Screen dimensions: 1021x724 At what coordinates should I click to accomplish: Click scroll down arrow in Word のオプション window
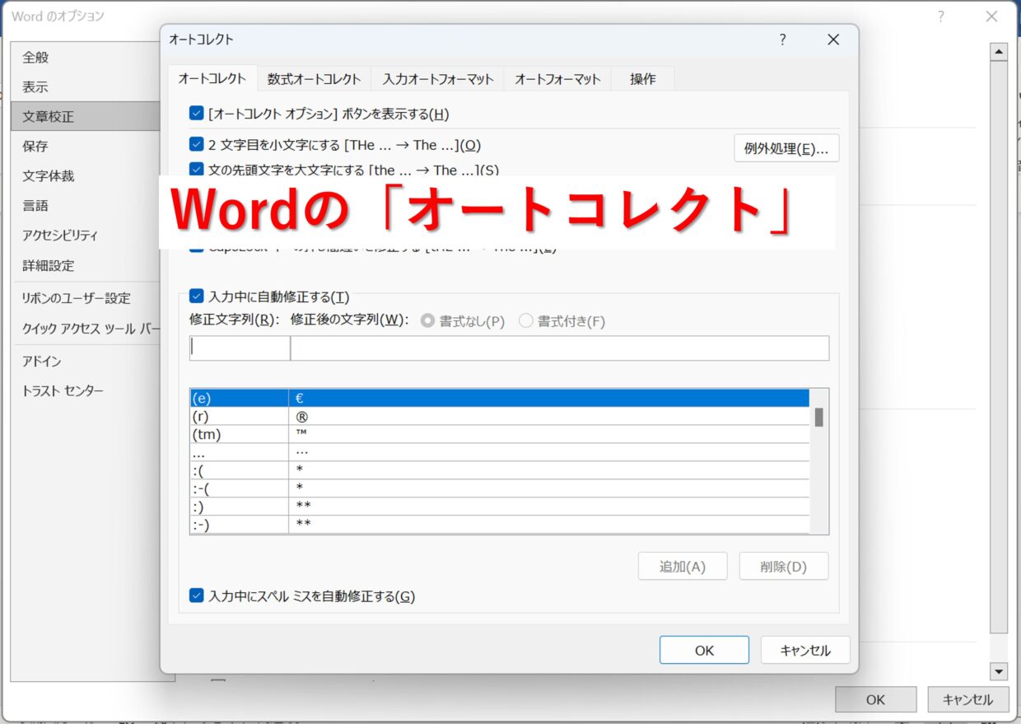(x=999, y=671)
